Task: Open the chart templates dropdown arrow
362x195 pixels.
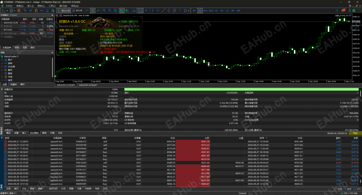Action: [14, 11]
